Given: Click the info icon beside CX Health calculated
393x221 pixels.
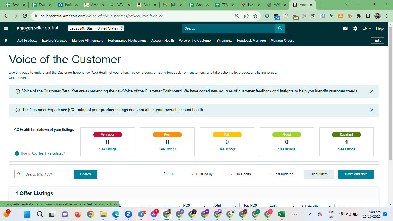Looking at the screenshot, I should [17, 153].
